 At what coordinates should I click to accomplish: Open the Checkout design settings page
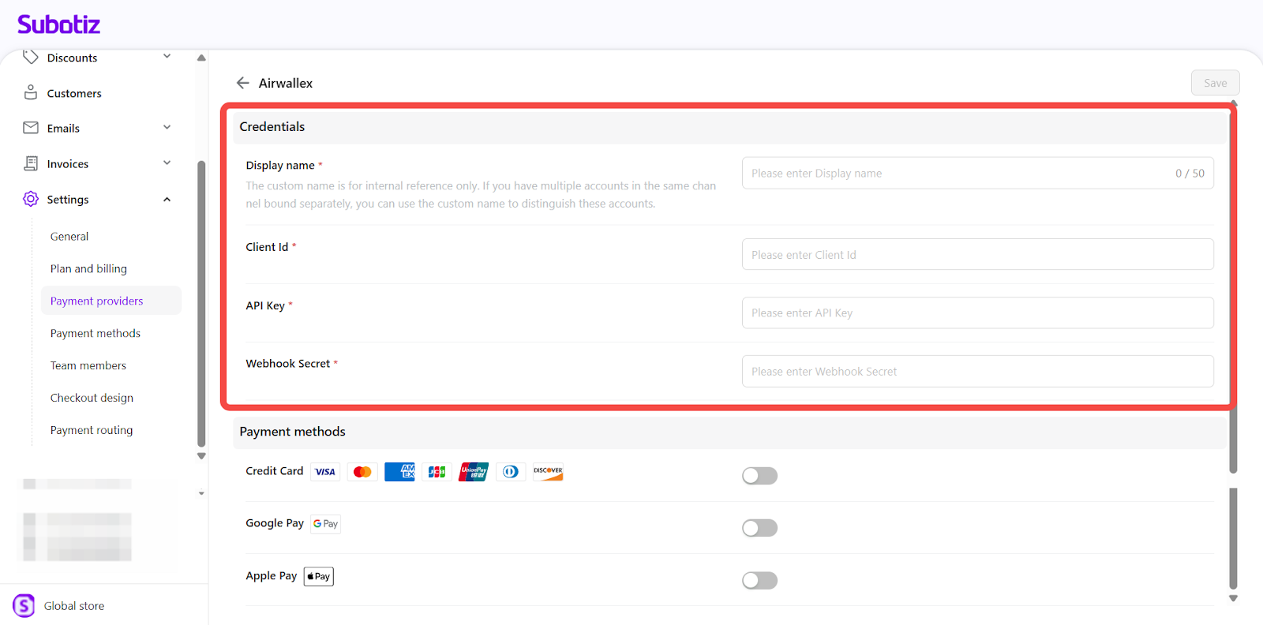click(92, 398)
